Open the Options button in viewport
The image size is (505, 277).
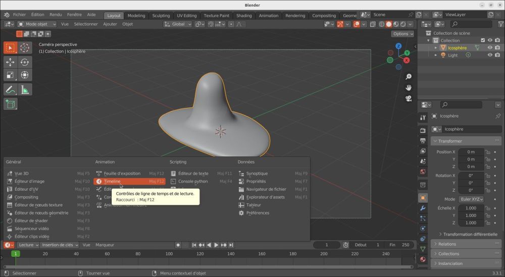(x=402, y=34)
